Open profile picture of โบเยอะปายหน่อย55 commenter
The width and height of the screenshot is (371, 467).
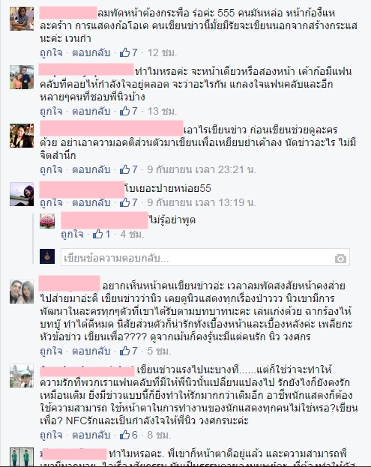[22, 194]
